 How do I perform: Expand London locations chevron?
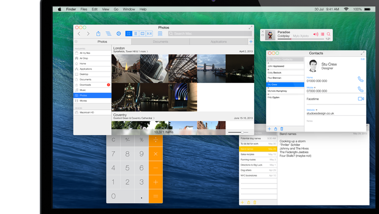tap(147, 51)
